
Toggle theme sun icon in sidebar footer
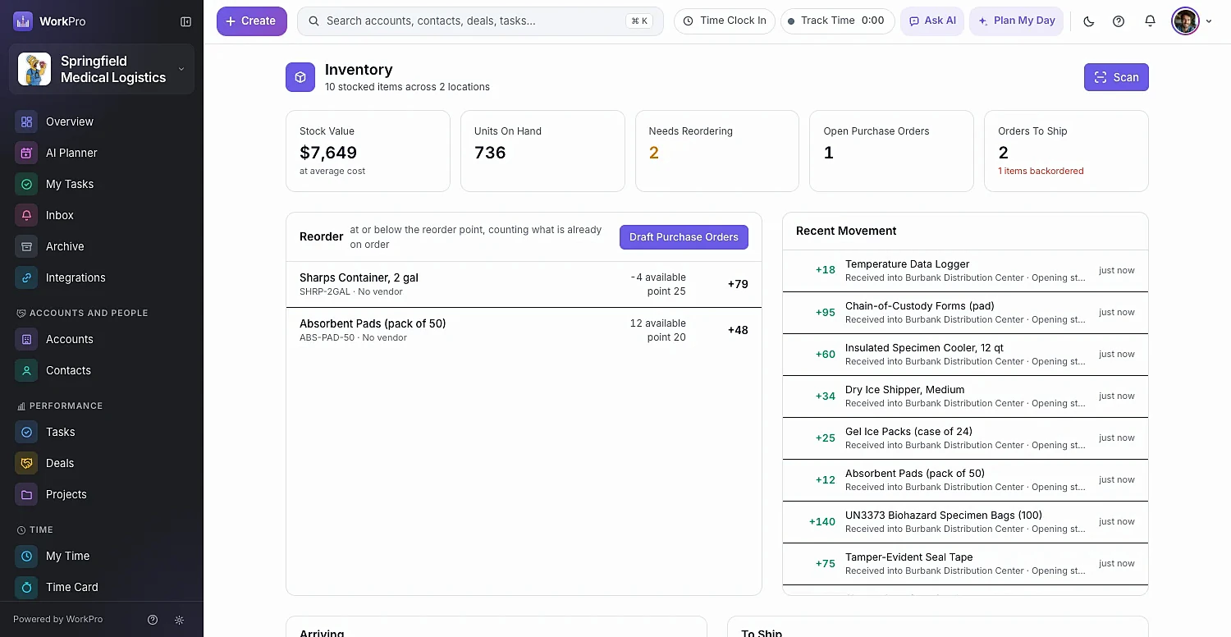point(180,620)
